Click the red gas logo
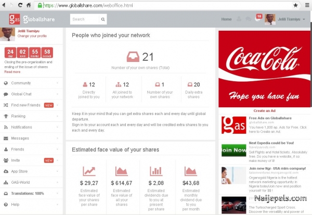 [15, 19]
